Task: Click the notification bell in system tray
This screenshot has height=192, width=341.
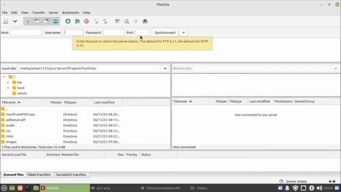Action: 287,188
